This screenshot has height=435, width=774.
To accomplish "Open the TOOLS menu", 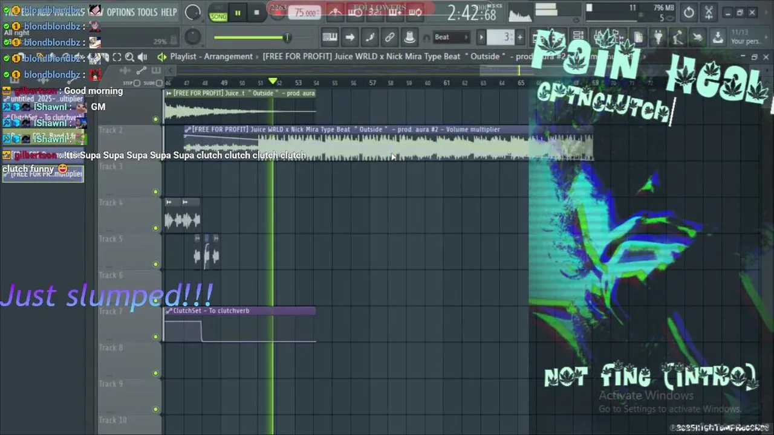I will (x=148, y=12).
